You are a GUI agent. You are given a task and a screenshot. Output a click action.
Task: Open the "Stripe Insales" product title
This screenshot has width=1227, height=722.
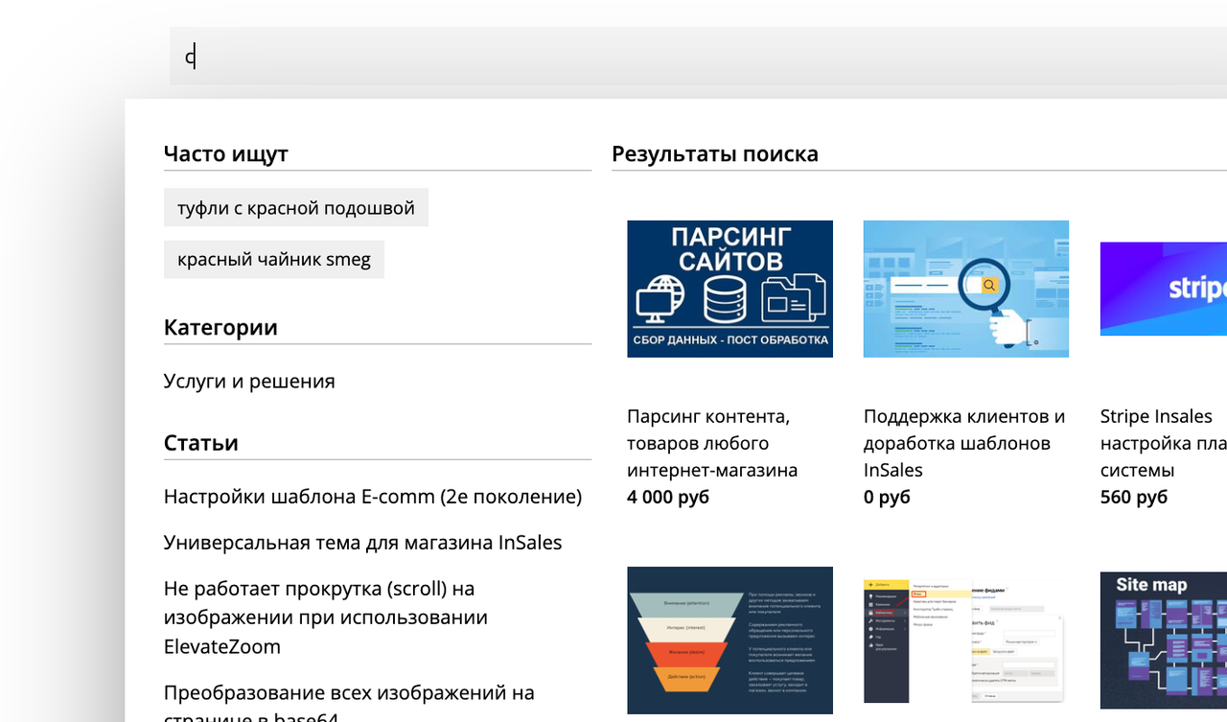click(1156, 416)
